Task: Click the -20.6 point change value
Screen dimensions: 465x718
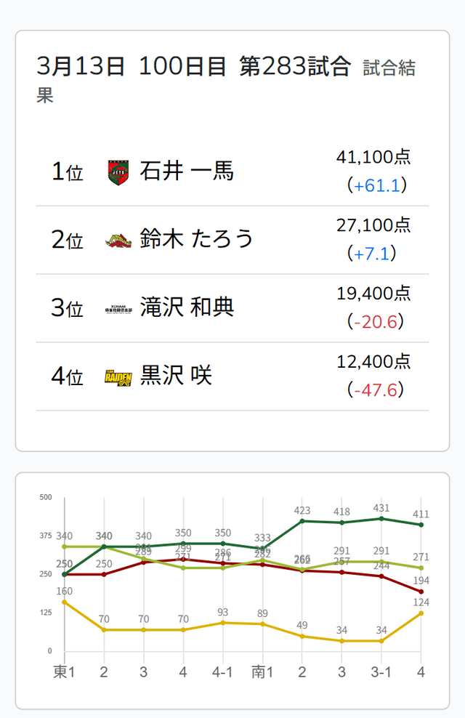Action: (376, 322)
